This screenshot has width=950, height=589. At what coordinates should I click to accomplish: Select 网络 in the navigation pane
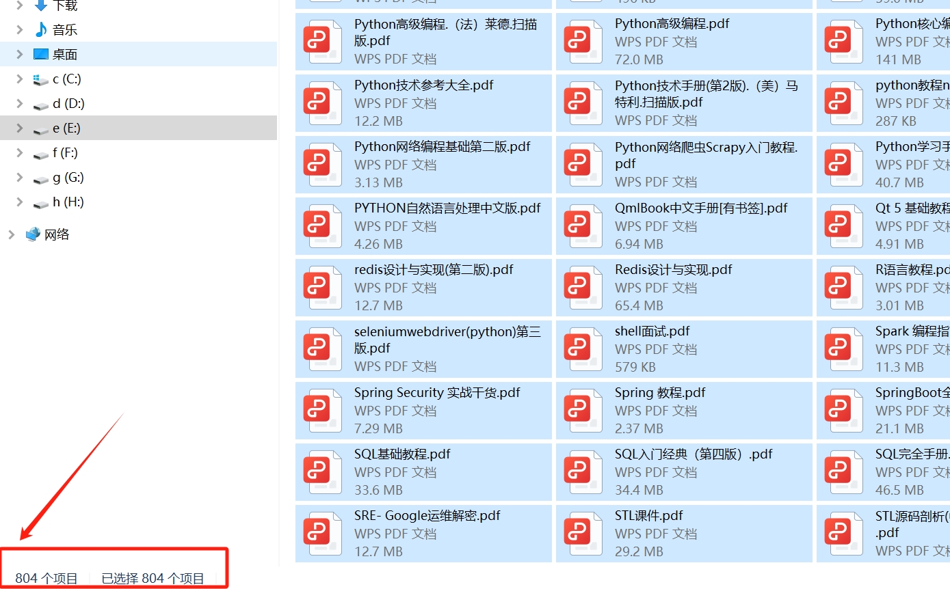click(x=57, y=234)
